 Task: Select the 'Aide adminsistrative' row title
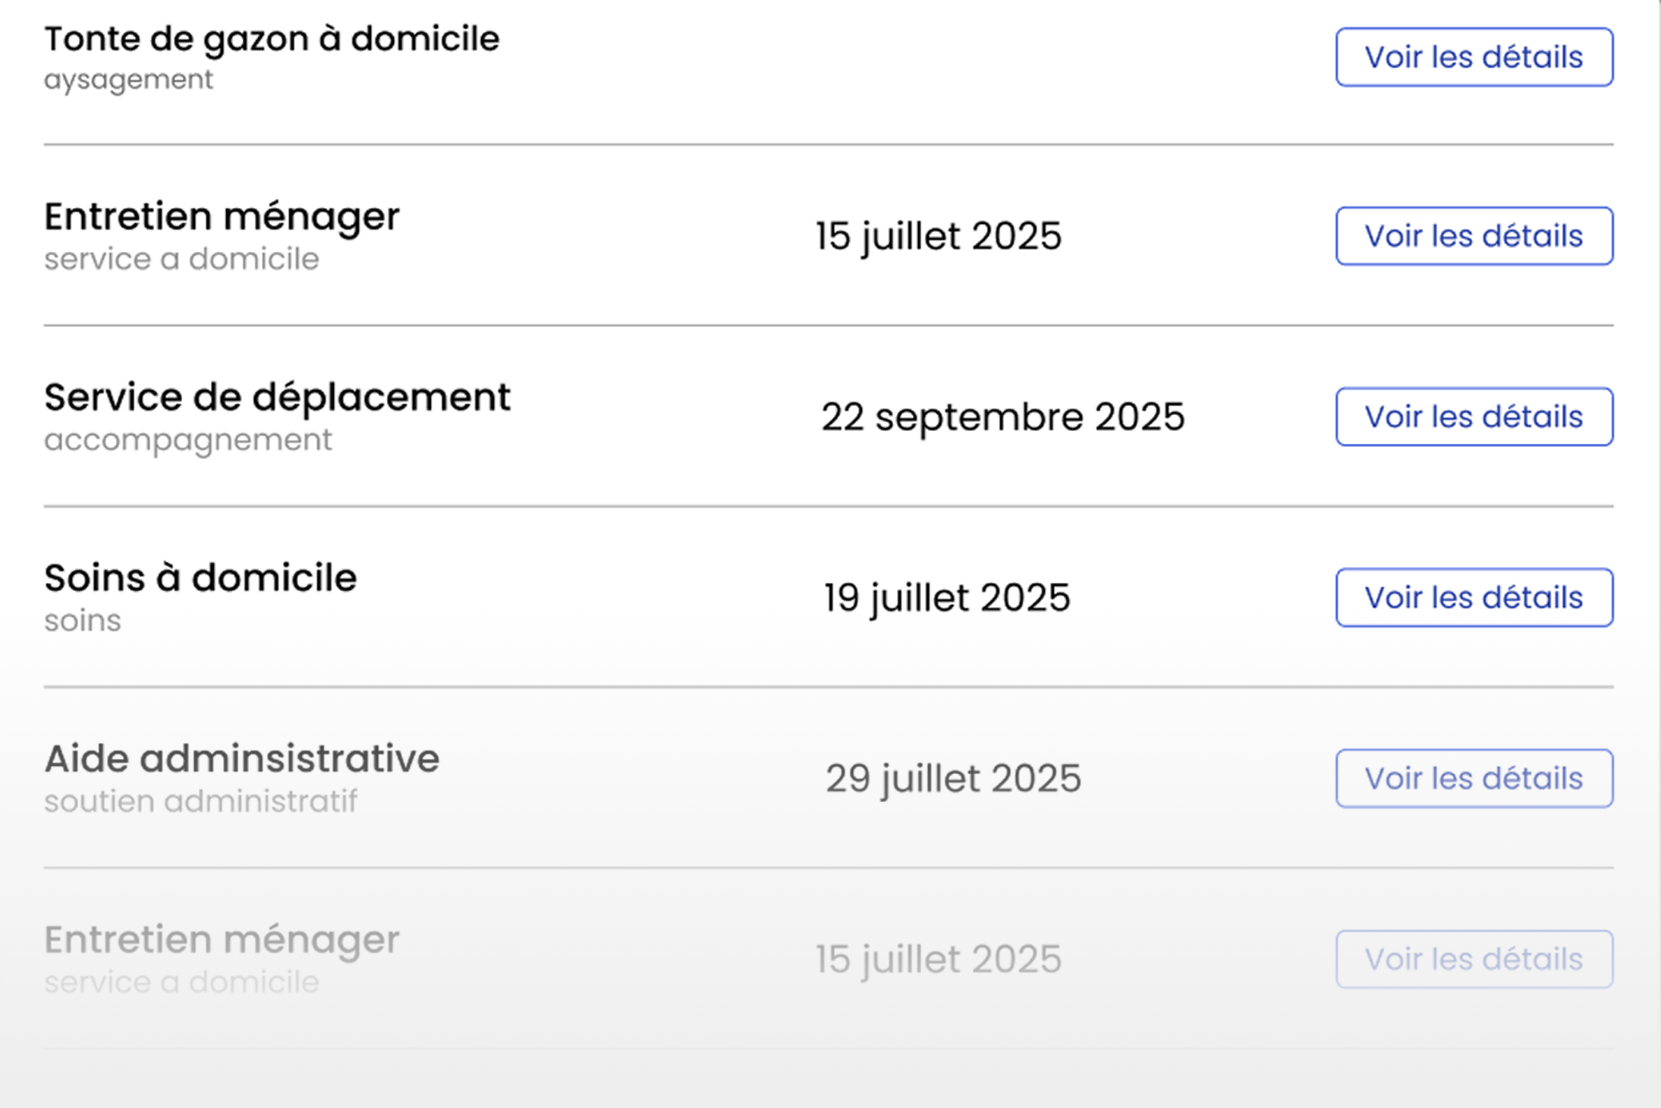click(x=242, y=758)
